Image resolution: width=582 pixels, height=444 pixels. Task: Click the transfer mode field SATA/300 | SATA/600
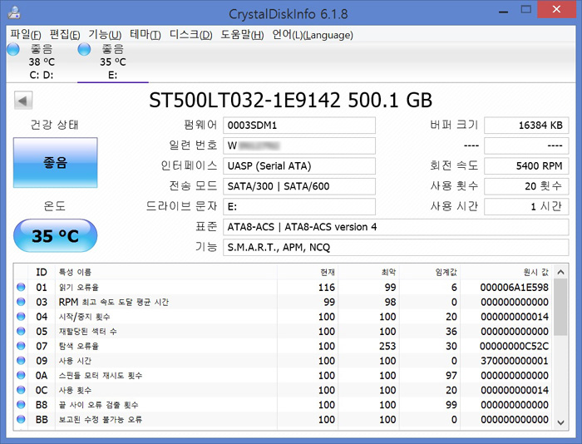[299, 186]
